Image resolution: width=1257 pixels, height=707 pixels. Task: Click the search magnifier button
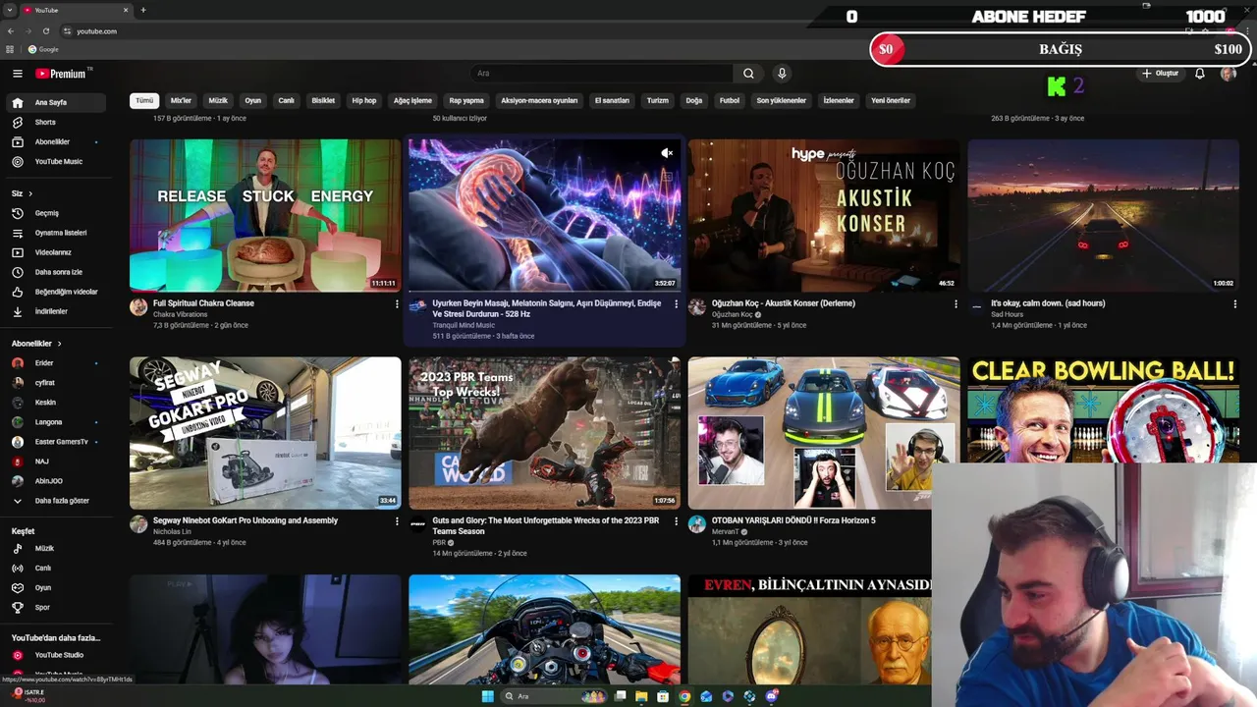748,74
